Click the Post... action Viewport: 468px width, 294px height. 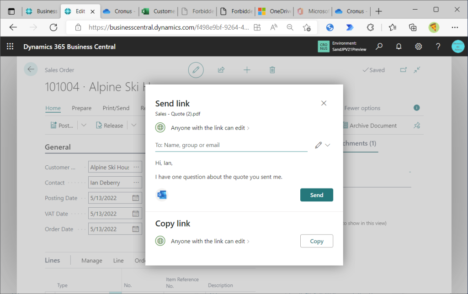62,126
